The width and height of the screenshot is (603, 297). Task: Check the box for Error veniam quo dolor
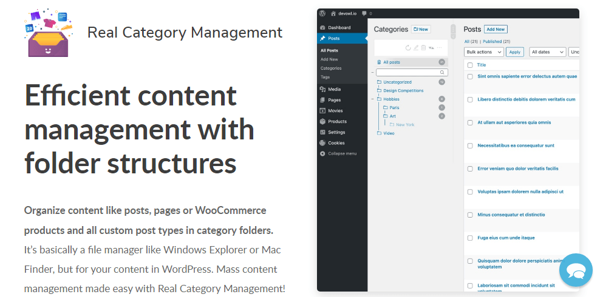(x=470, y=169)
